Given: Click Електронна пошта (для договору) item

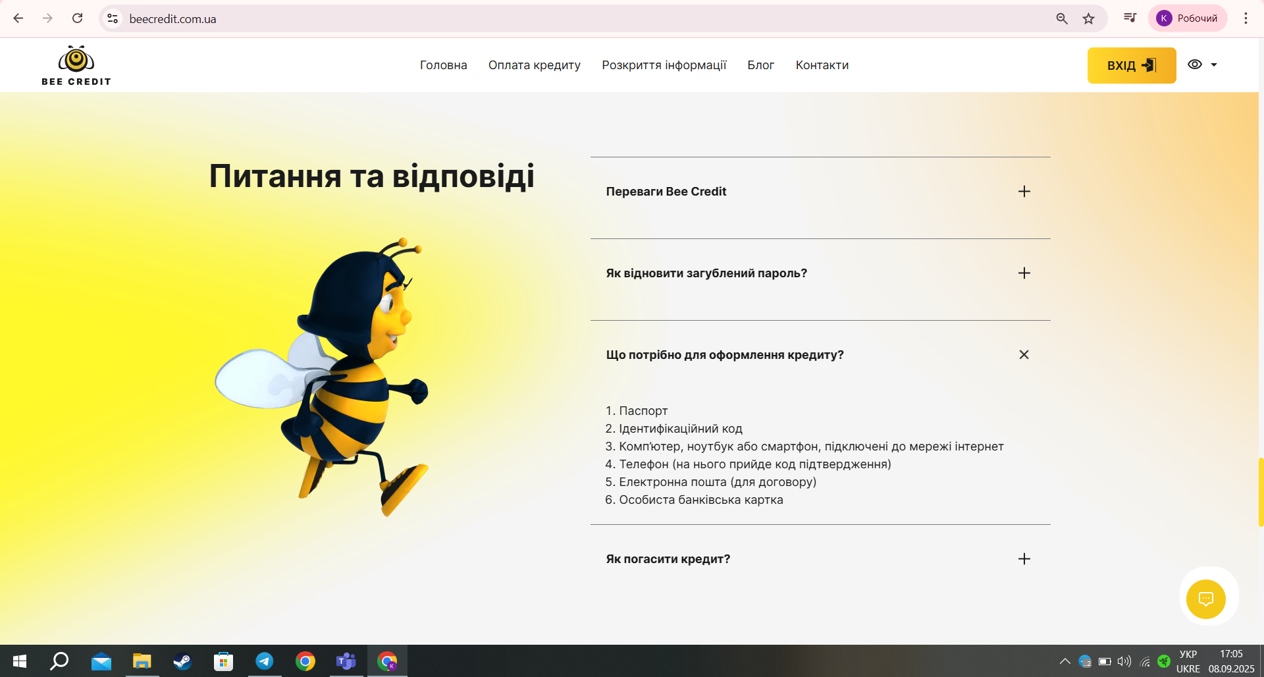Looking at the screenshot, I should tap(718, 482).
